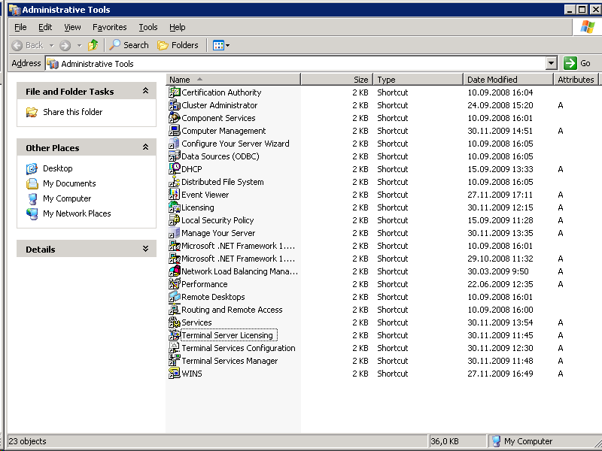
Task: Click the Address bar input field
Action: coord(296,63)
